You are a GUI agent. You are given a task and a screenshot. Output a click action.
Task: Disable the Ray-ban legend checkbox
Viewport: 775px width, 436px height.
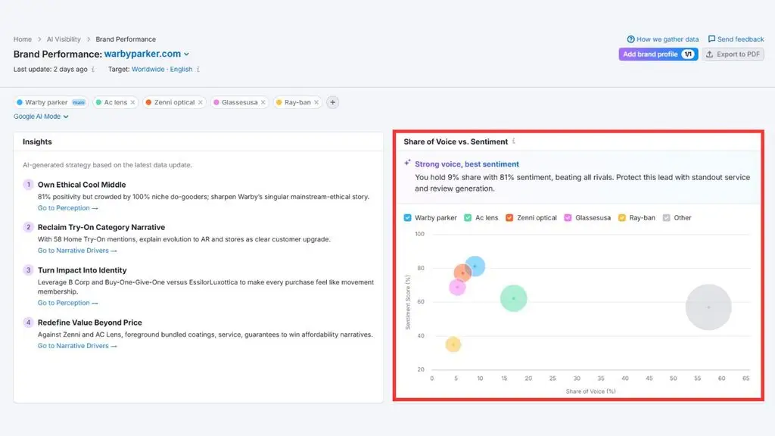tap(622, 217)
